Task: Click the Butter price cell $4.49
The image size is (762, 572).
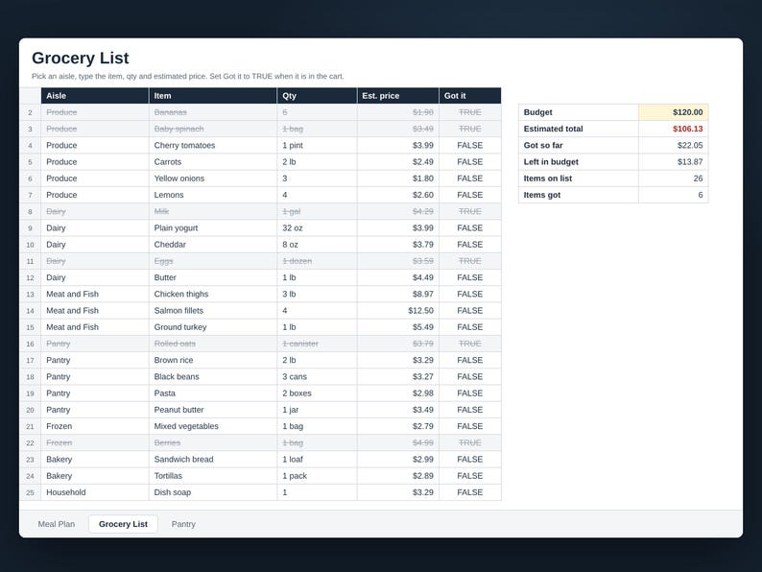Action: coord(398,277)
